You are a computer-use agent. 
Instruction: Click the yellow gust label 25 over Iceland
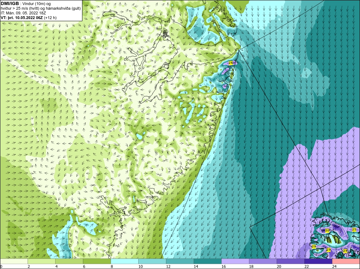click(354, 229)
